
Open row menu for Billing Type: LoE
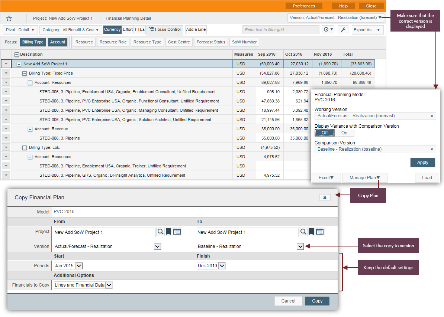click(x=6, y=147)
